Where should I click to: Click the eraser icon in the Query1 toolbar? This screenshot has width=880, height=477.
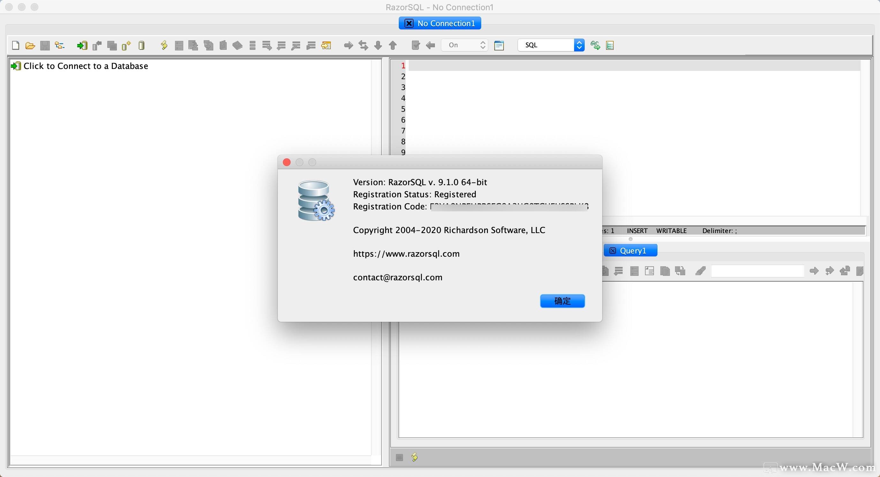tap(700, 271)
